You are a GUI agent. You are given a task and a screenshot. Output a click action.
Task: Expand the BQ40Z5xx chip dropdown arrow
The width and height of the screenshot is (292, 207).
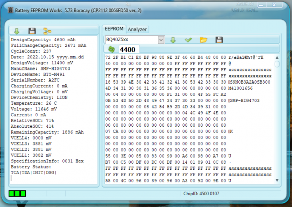[x=161, y=39]
